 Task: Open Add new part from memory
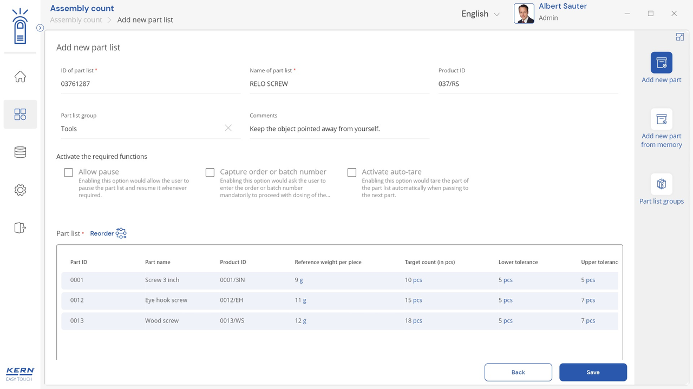(x=661, y=119)
